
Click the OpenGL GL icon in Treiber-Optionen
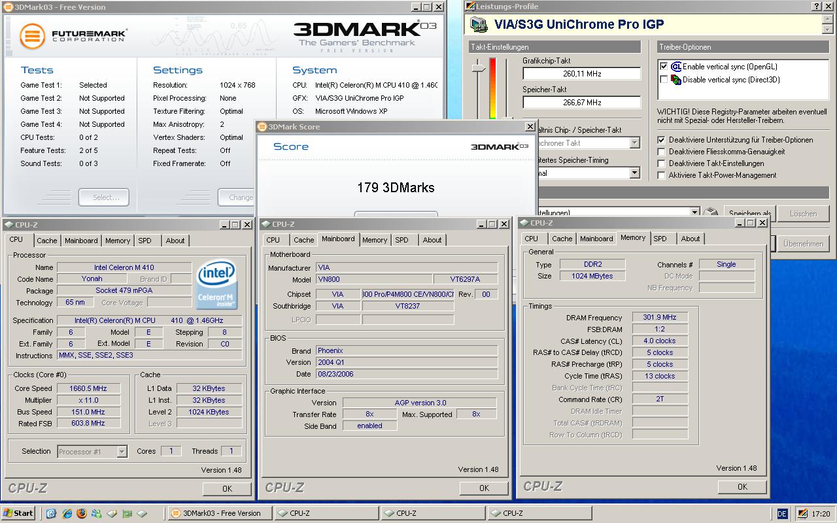[x=676, y=67]
